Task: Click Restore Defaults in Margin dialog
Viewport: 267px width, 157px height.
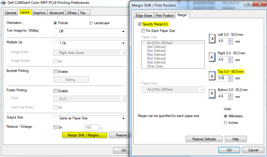Action: (x=204, y=139)
